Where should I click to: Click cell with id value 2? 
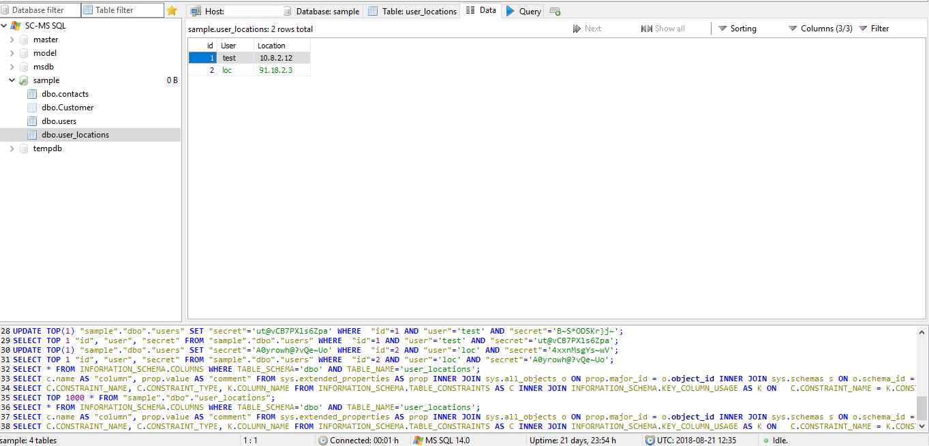pos(203,70)
